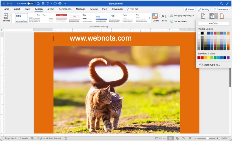
Task: Switch to the Layout tab
Action: (x=50, y=9)
